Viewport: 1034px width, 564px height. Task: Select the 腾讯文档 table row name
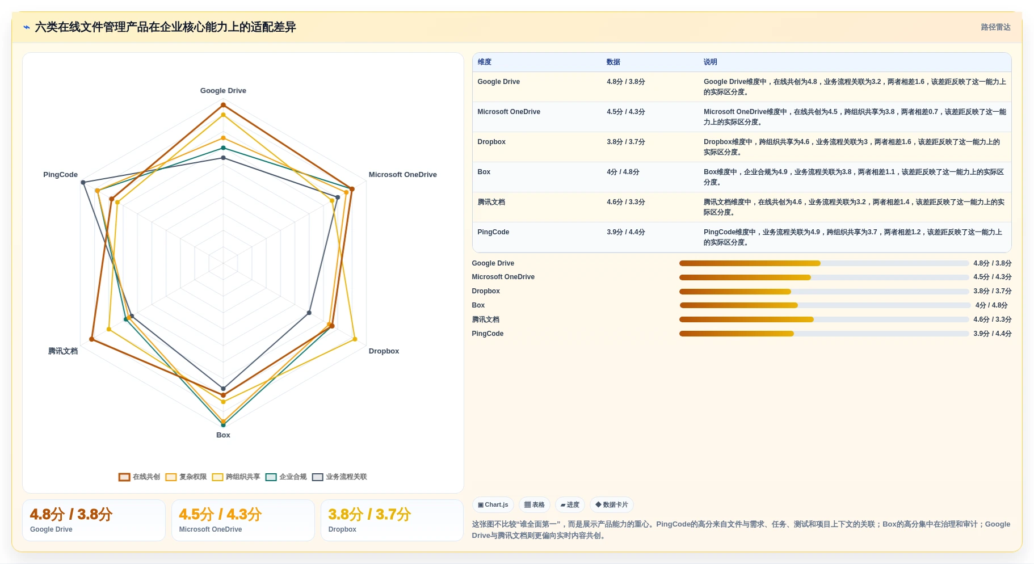tap(491, 202)
